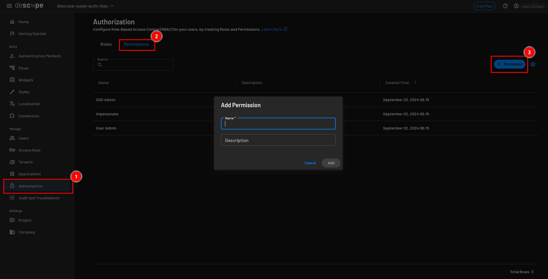Open the Learn More link

tap(272, 29)
